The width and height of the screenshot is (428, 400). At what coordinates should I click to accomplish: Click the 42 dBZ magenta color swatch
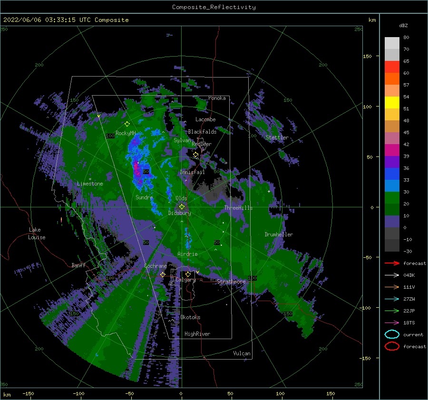pos(392,150)
